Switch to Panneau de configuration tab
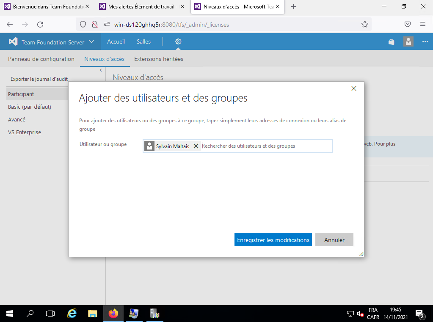 (41, 59)
